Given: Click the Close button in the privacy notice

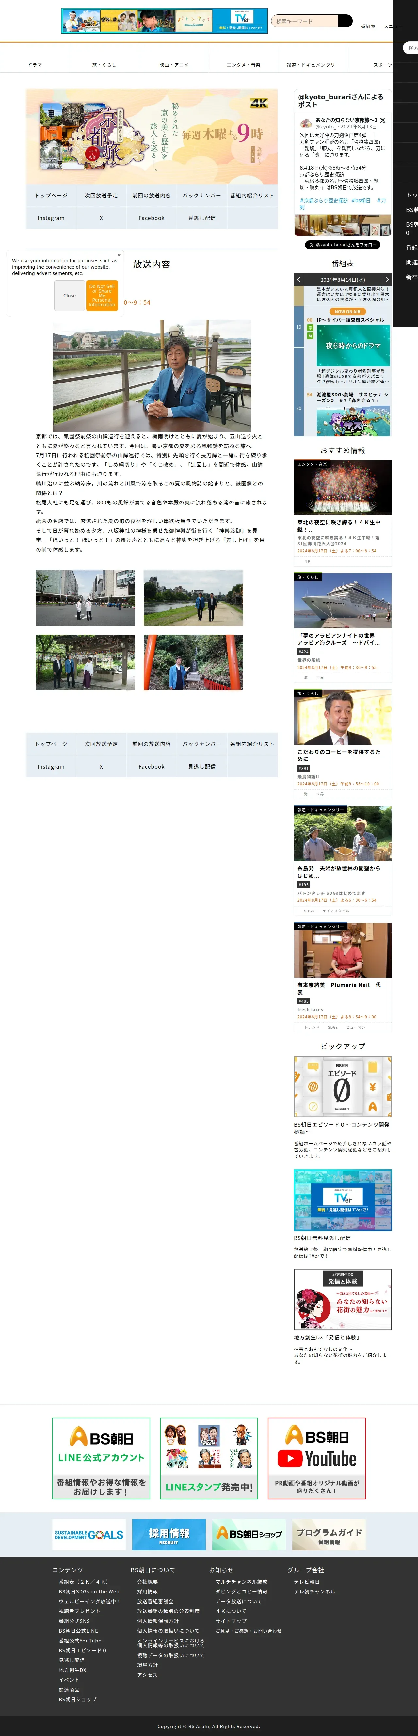Looking at the screenshot, I should coord(69,295).
